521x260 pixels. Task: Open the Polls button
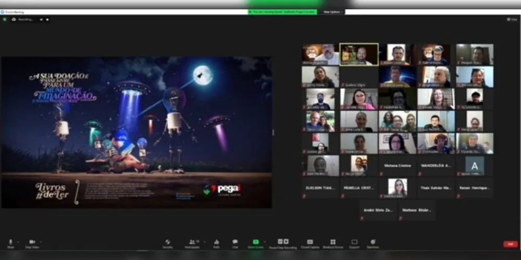[217, 244]
